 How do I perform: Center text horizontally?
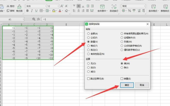pos(78,11)
